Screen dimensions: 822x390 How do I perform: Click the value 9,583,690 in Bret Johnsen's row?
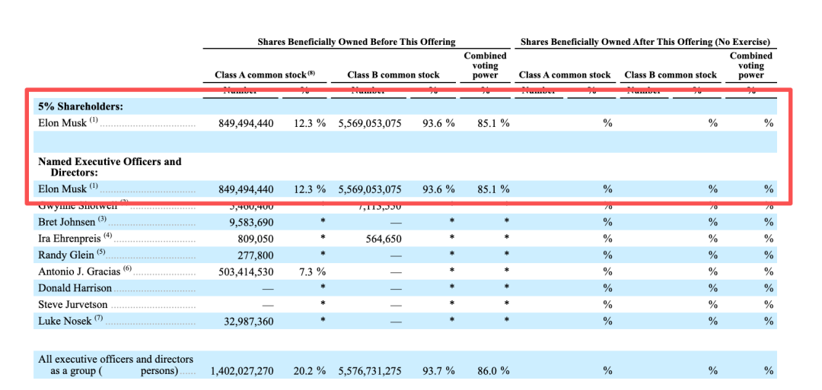tap(250, 223)
